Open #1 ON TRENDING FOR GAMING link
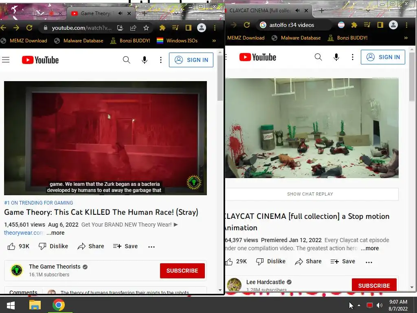417x313 pixels. pos(39,203)
